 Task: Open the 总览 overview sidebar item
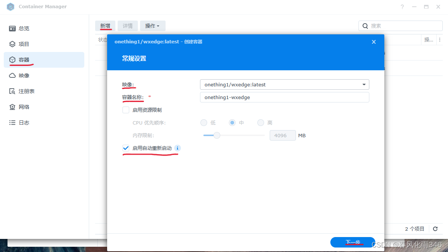tap(44, 28)
